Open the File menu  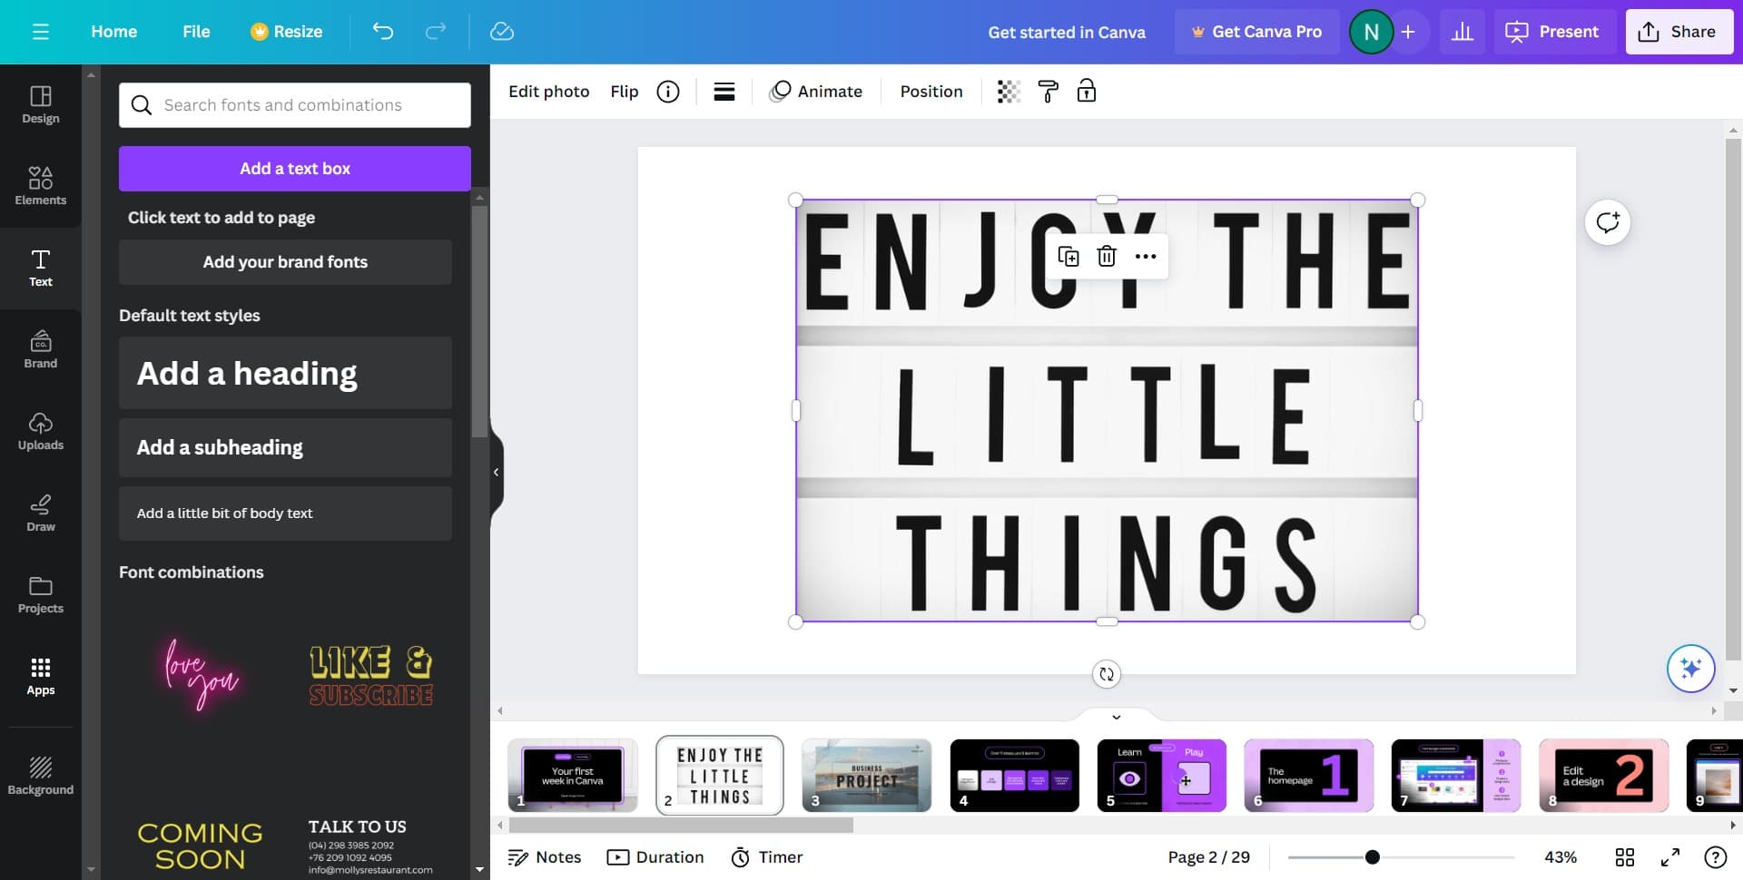196,31
